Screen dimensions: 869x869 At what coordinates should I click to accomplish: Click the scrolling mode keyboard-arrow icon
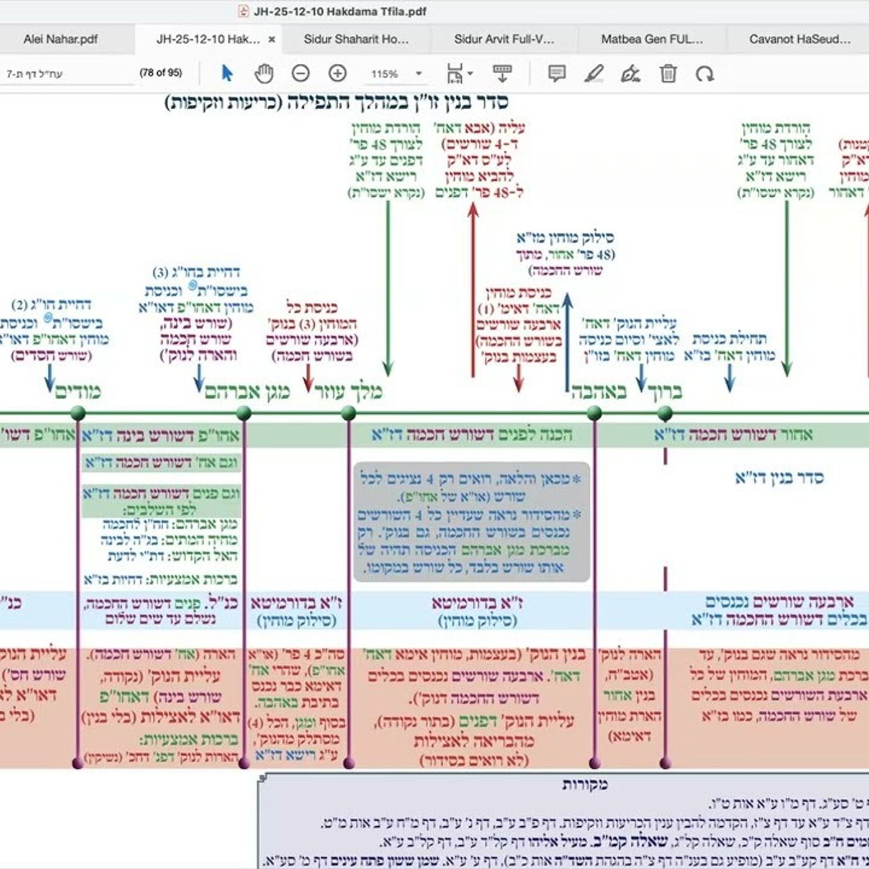502,73
